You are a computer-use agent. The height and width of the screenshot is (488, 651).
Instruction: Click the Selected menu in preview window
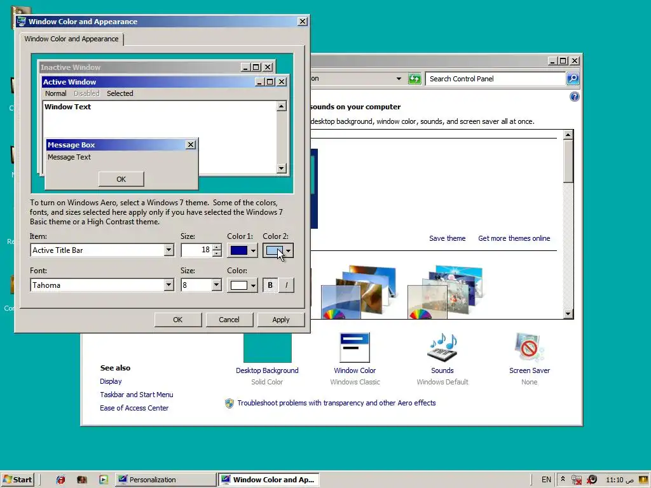(x=120, y=93)
